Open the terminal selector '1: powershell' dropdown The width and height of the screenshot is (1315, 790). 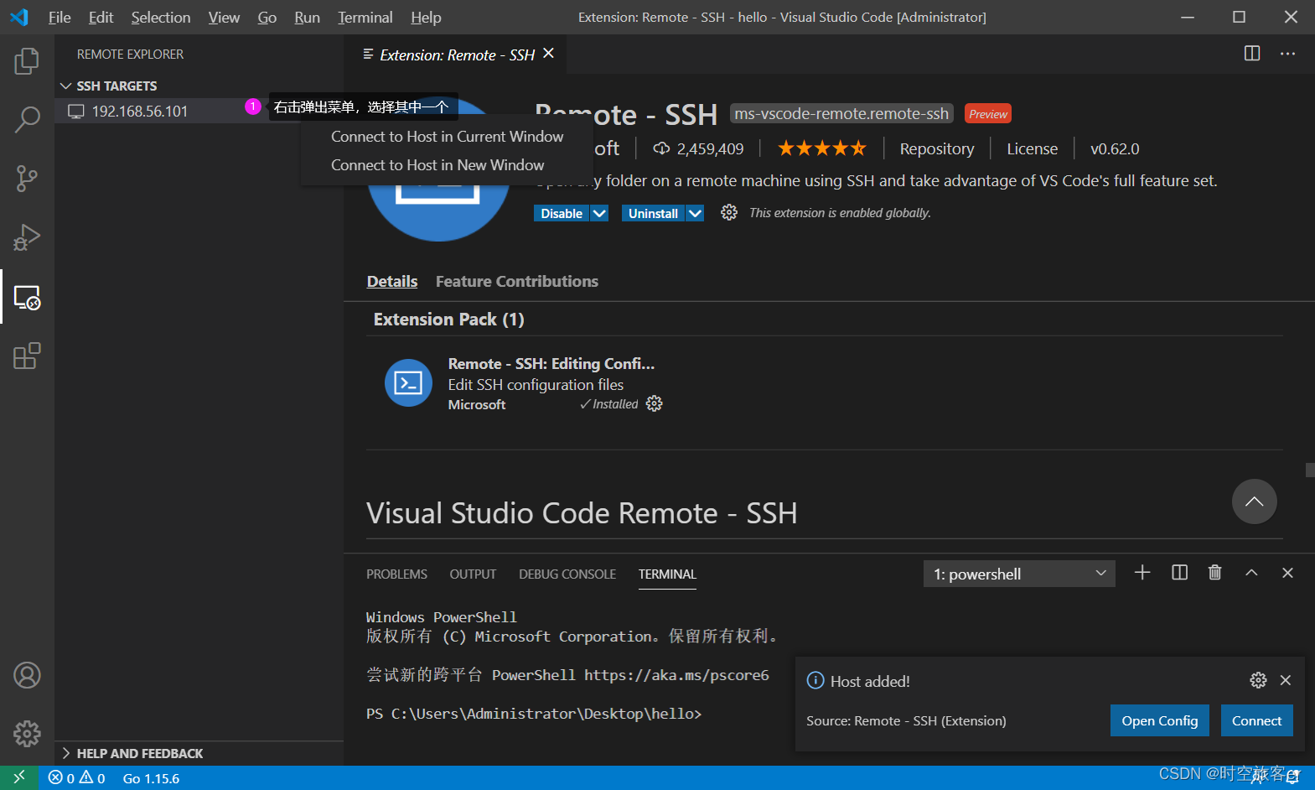[x=1019, y=574]
